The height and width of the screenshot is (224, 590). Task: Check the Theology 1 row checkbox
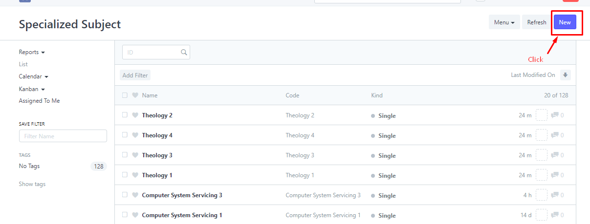pos(125,175)
